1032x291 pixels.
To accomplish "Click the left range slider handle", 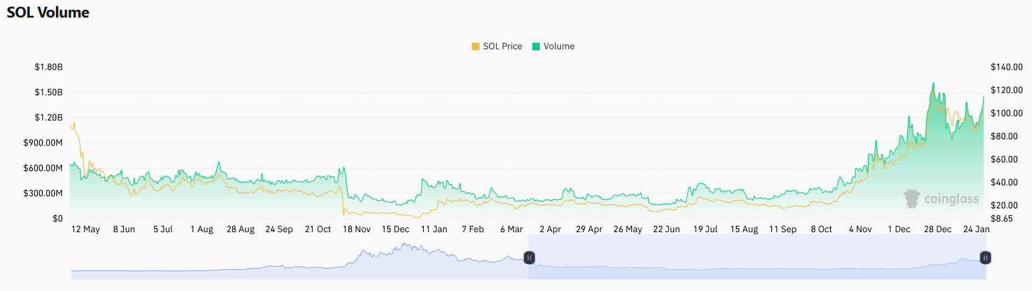I will click(x=529, y=258).
